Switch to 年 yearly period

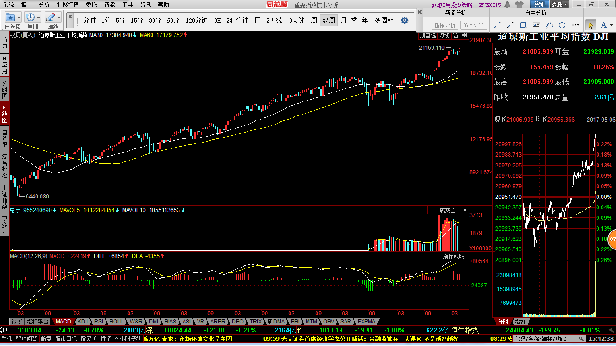tap(365, 20)
